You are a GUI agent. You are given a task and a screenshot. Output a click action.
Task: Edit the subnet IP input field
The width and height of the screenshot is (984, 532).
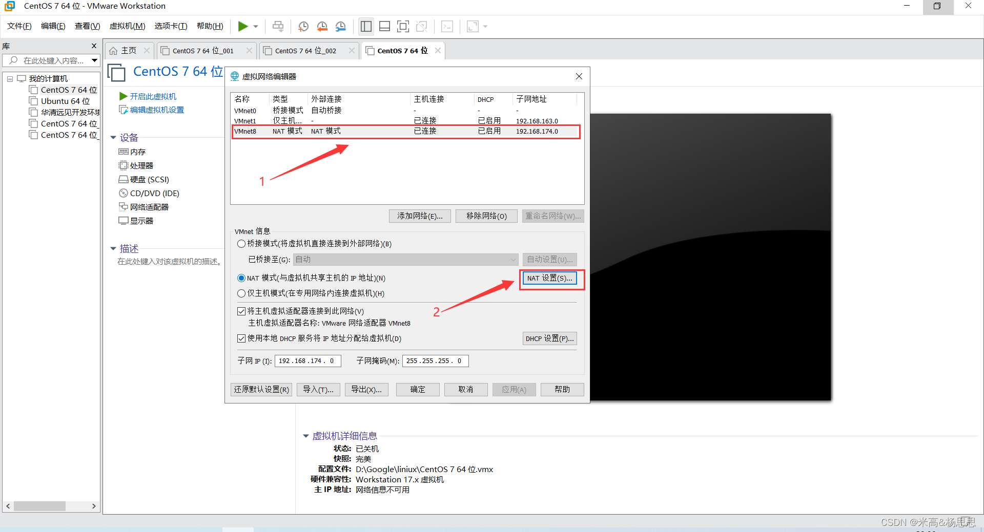tap(307, 361)
